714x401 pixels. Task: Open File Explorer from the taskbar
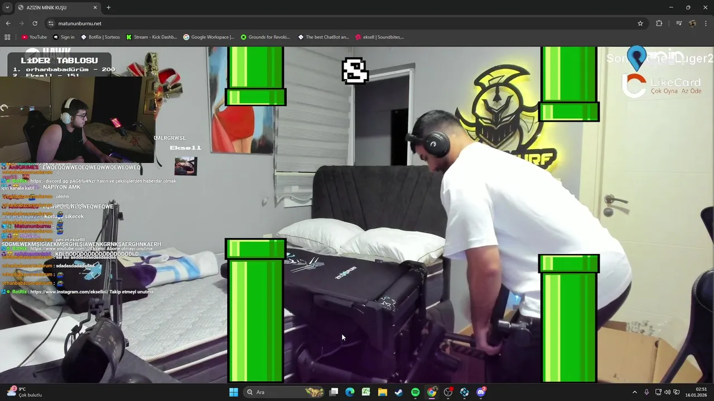pos(382,392)
